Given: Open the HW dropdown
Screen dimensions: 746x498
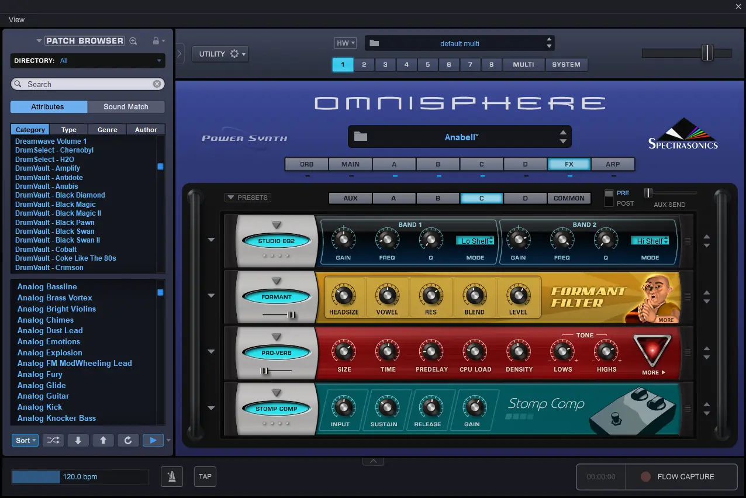Looking at the screenshot, I should (x=345, y=43).
